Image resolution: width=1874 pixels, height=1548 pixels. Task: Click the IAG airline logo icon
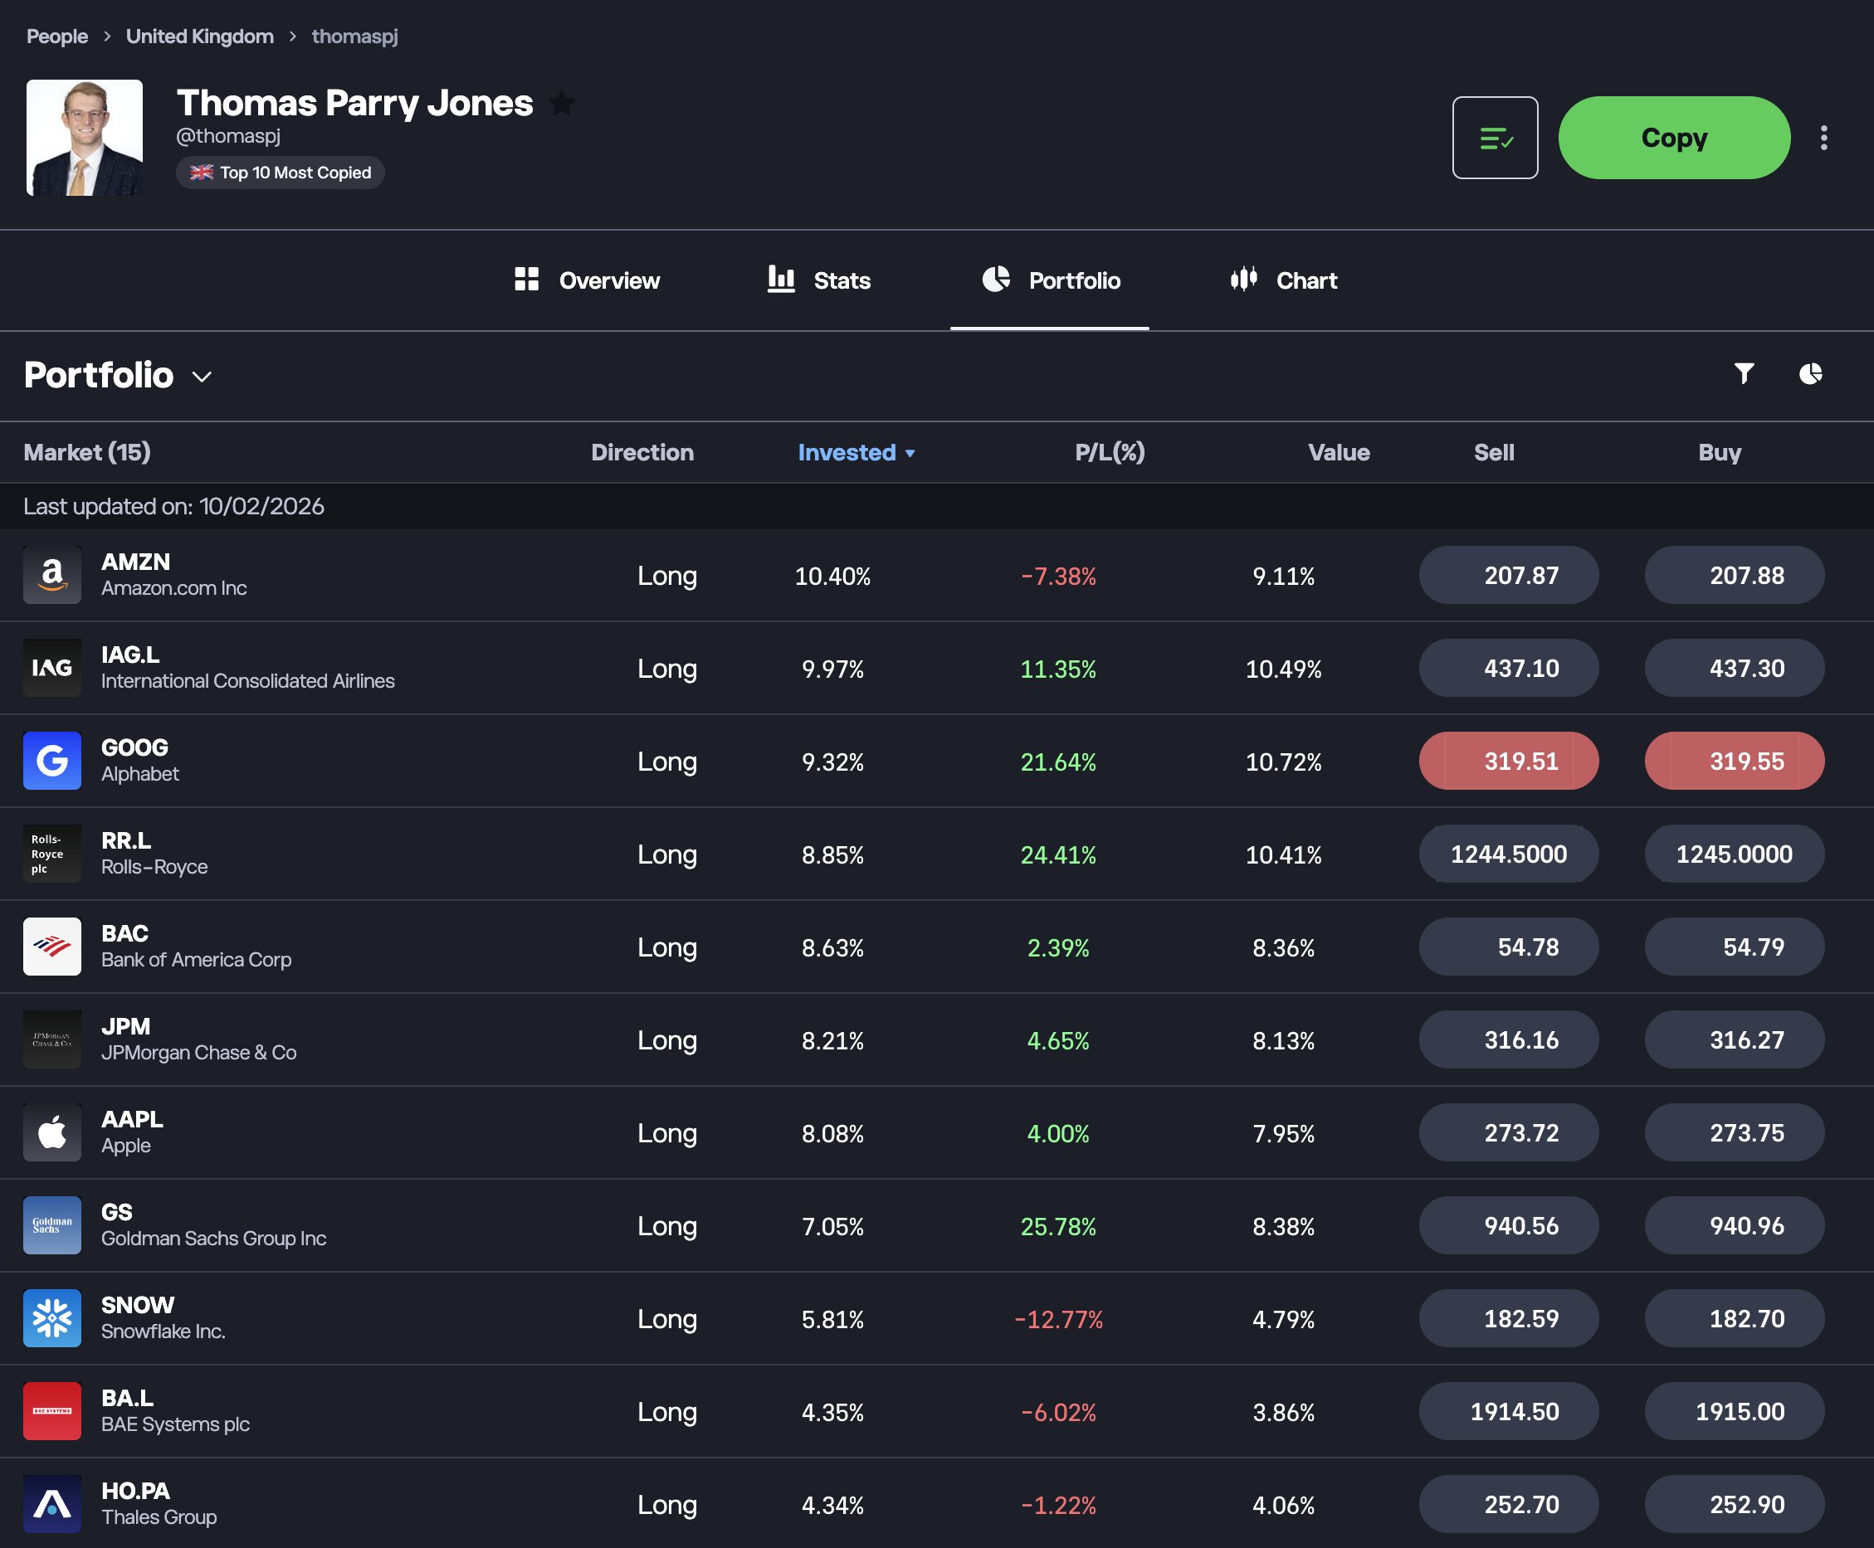[51, 668]
